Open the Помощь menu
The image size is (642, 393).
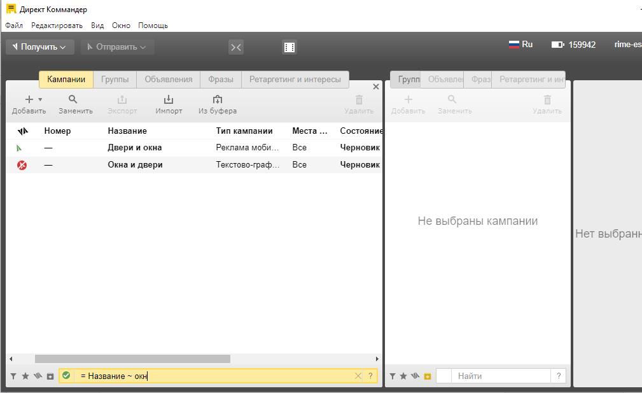point(153,25)
